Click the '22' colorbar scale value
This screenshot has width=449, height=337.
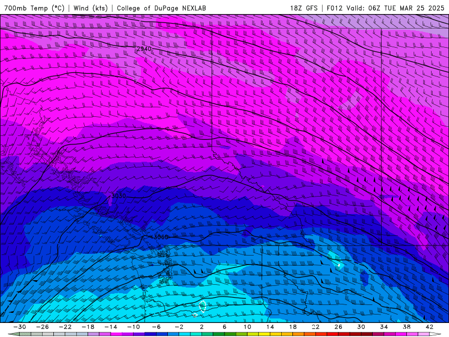tap(315, 327)
